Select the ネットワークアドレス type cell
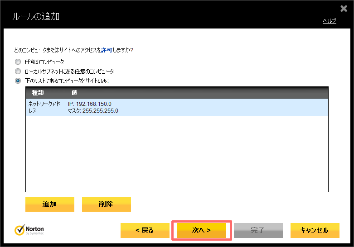 coord(45,107)
